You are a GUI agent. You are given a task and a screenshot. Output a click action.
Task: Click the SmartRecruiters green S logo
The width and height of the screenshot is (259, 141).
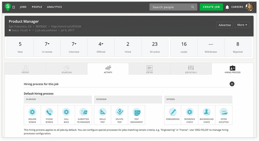8,7
